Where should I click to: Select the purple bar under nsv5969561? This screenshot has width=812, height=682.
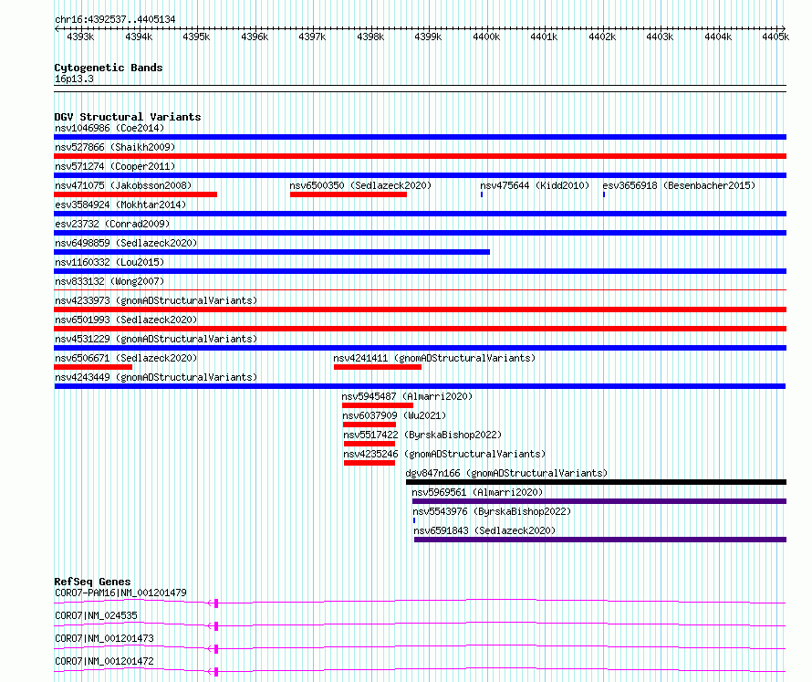(x=599, y=501)
